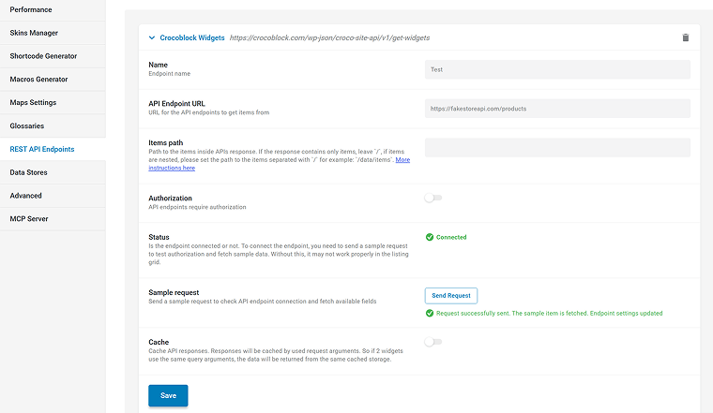
Task: Go to Skins Manager tab
Action: pos(53,33)
